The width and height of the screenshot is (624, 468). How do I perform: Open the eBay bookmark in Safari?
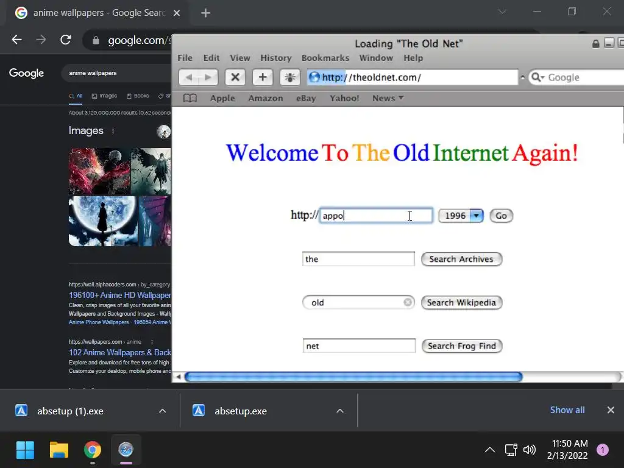(306, 98)
